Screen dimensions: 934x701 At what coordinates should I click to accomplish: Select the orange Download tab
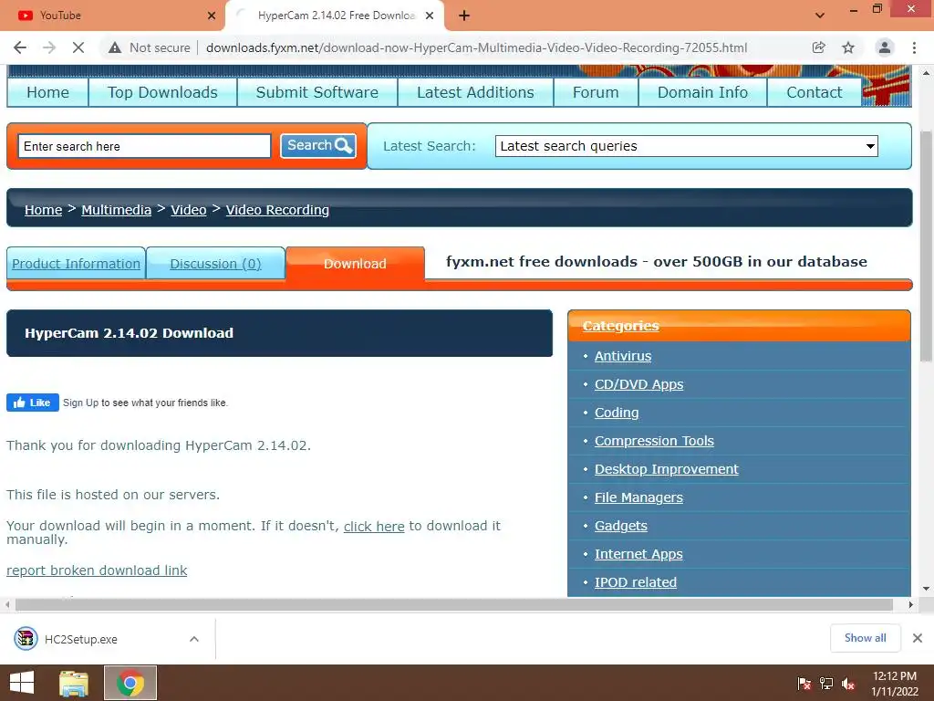click(x=355, y=264)
